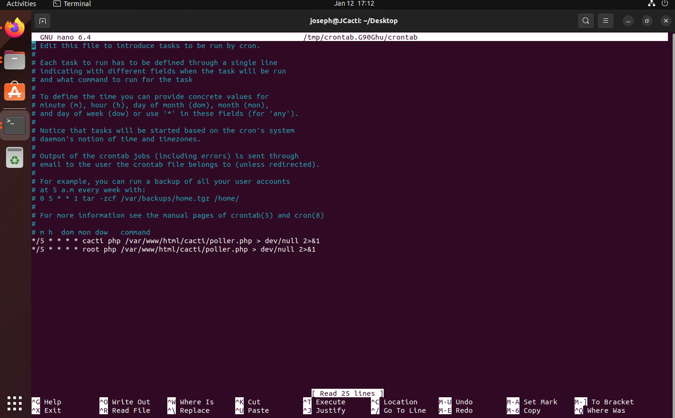Click the 'email to the user the crontab' line
This screenshot has width=675, height=418.
[x=176, y=164]
